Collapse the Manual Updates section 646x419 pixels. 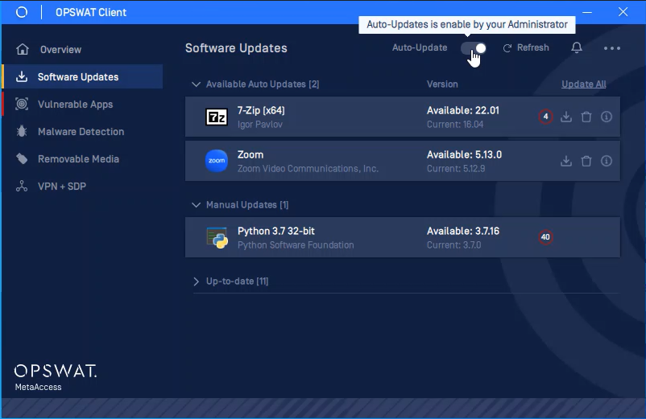pos(196,205)
